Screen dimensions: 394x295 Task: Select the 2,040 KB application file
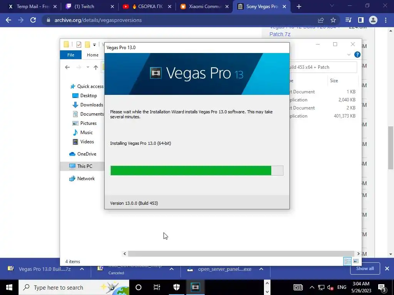click(323, 100)
